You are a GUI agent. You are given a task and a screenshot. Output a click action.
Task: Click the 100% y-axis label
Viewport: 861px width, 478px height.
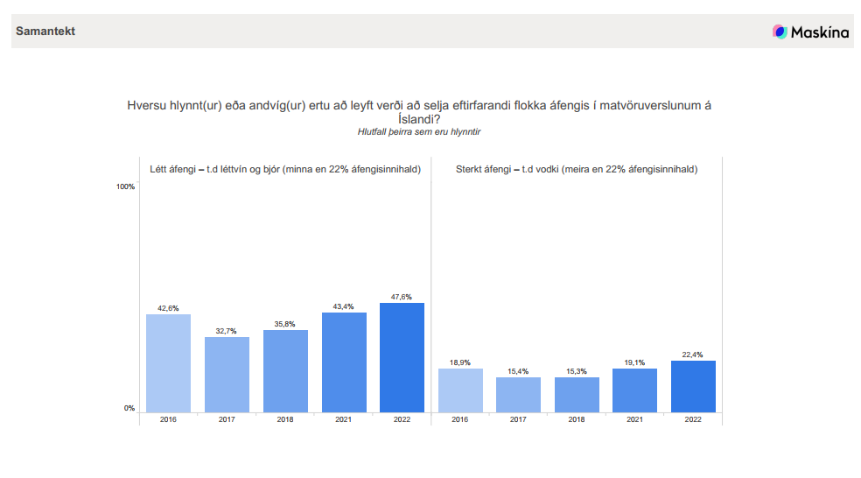tap(125, 186)
